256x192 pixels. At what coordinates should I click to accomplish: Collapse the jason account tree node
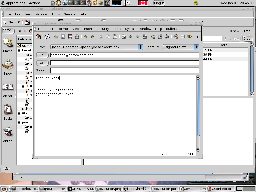coord(19,122)
